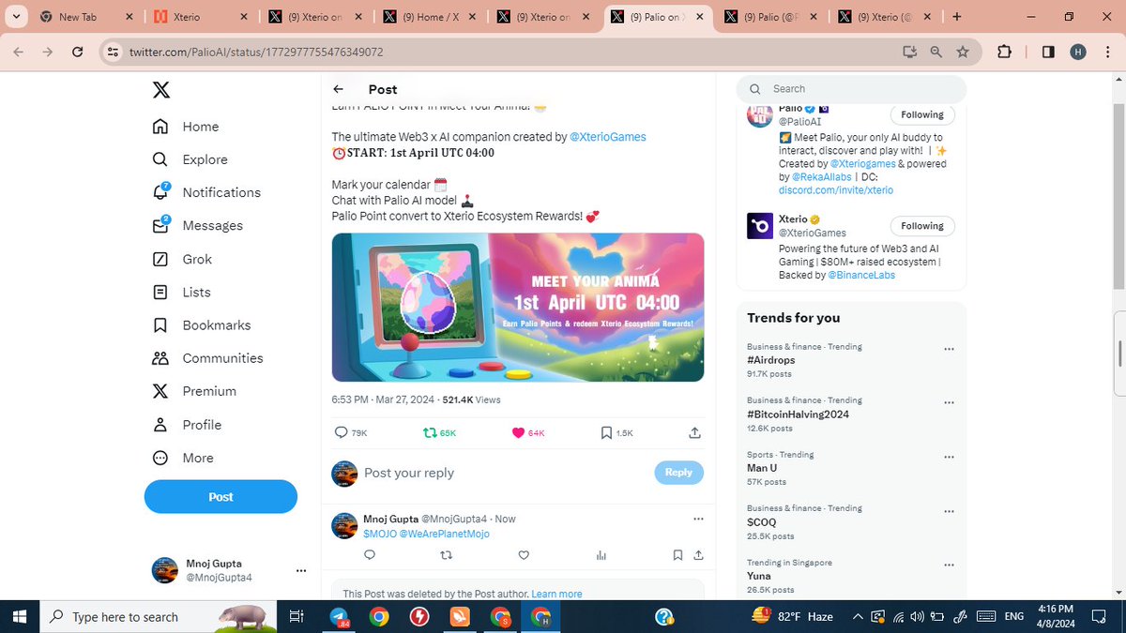Open the More menu in sidebar
The height and width of the screenshot is (633, 1126).
pyautogui.click(x=183, y=458)
